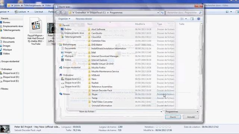Click Nouveau dossier in the dialog
Viewport: 239px width, 134px height.
tap(84, 19)
